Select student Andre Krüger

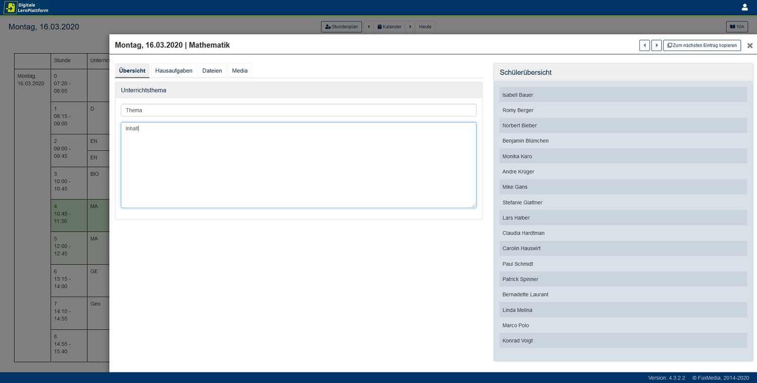click(623, 172)
